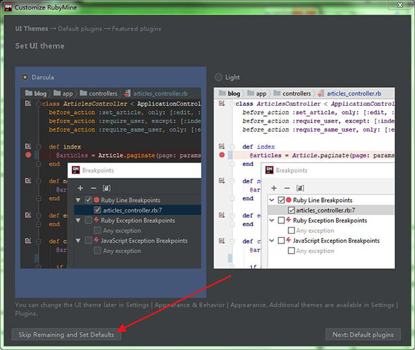Viewport: 415px width, 350px height.
Task: Go to Next: Default plugins
Action: 363,335
